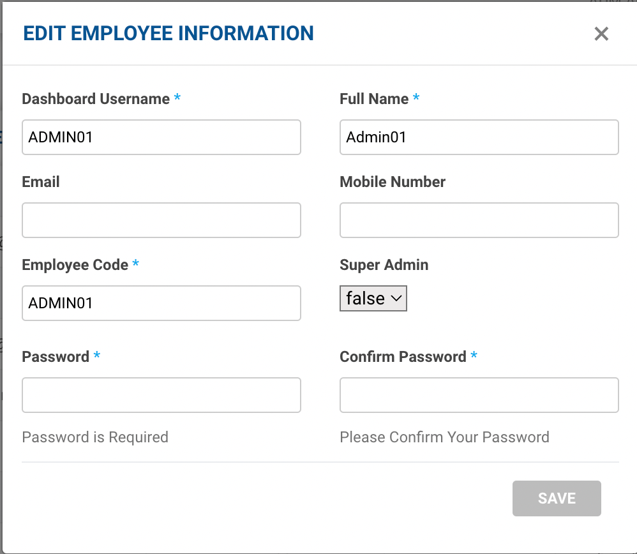Close the Edit Employee Information dialog
637x554 pixels.
(601, 34)
